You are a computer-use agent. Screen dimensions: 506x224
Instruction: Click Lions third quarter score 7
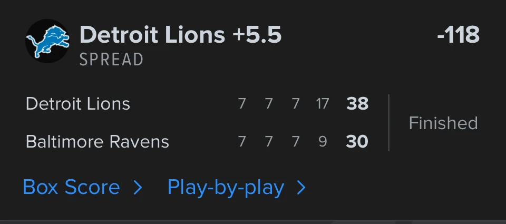[296, 104]
